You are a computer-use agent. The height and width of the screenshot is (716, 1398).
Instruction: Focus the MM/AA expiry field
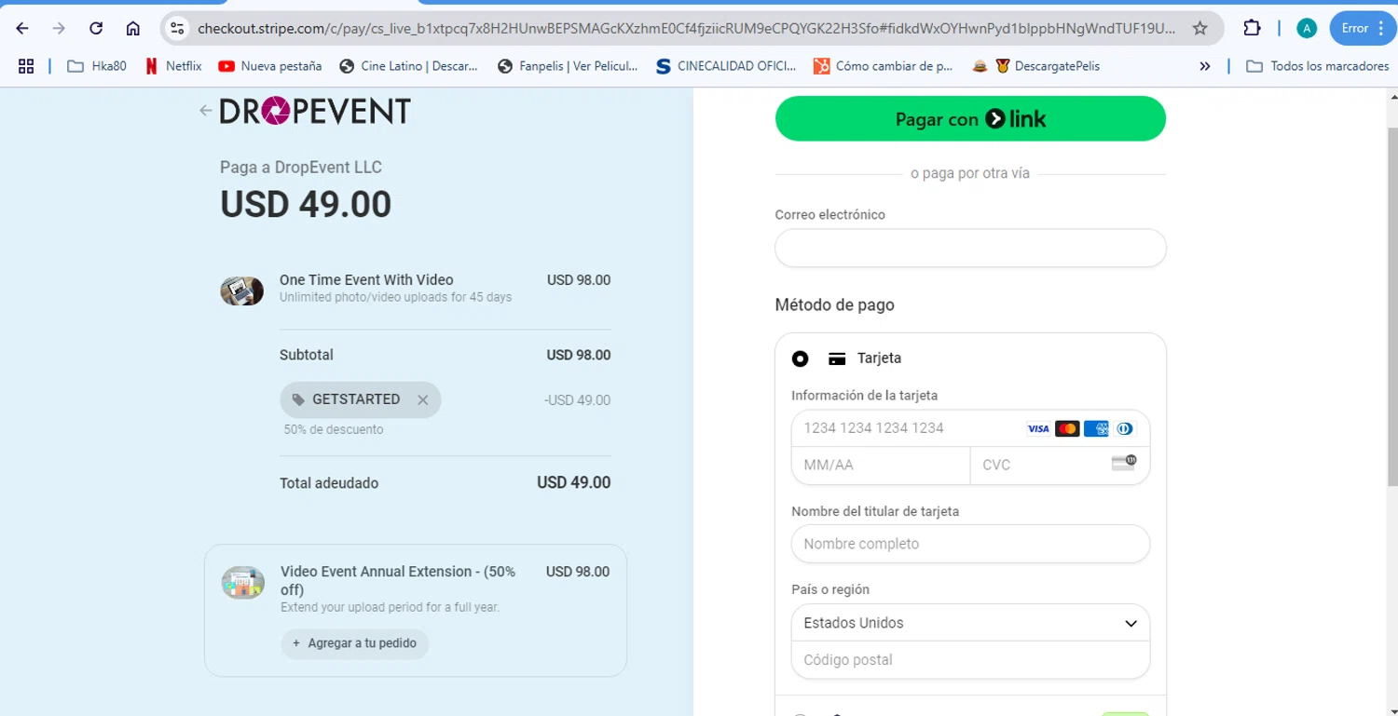[x=881, y=465]
